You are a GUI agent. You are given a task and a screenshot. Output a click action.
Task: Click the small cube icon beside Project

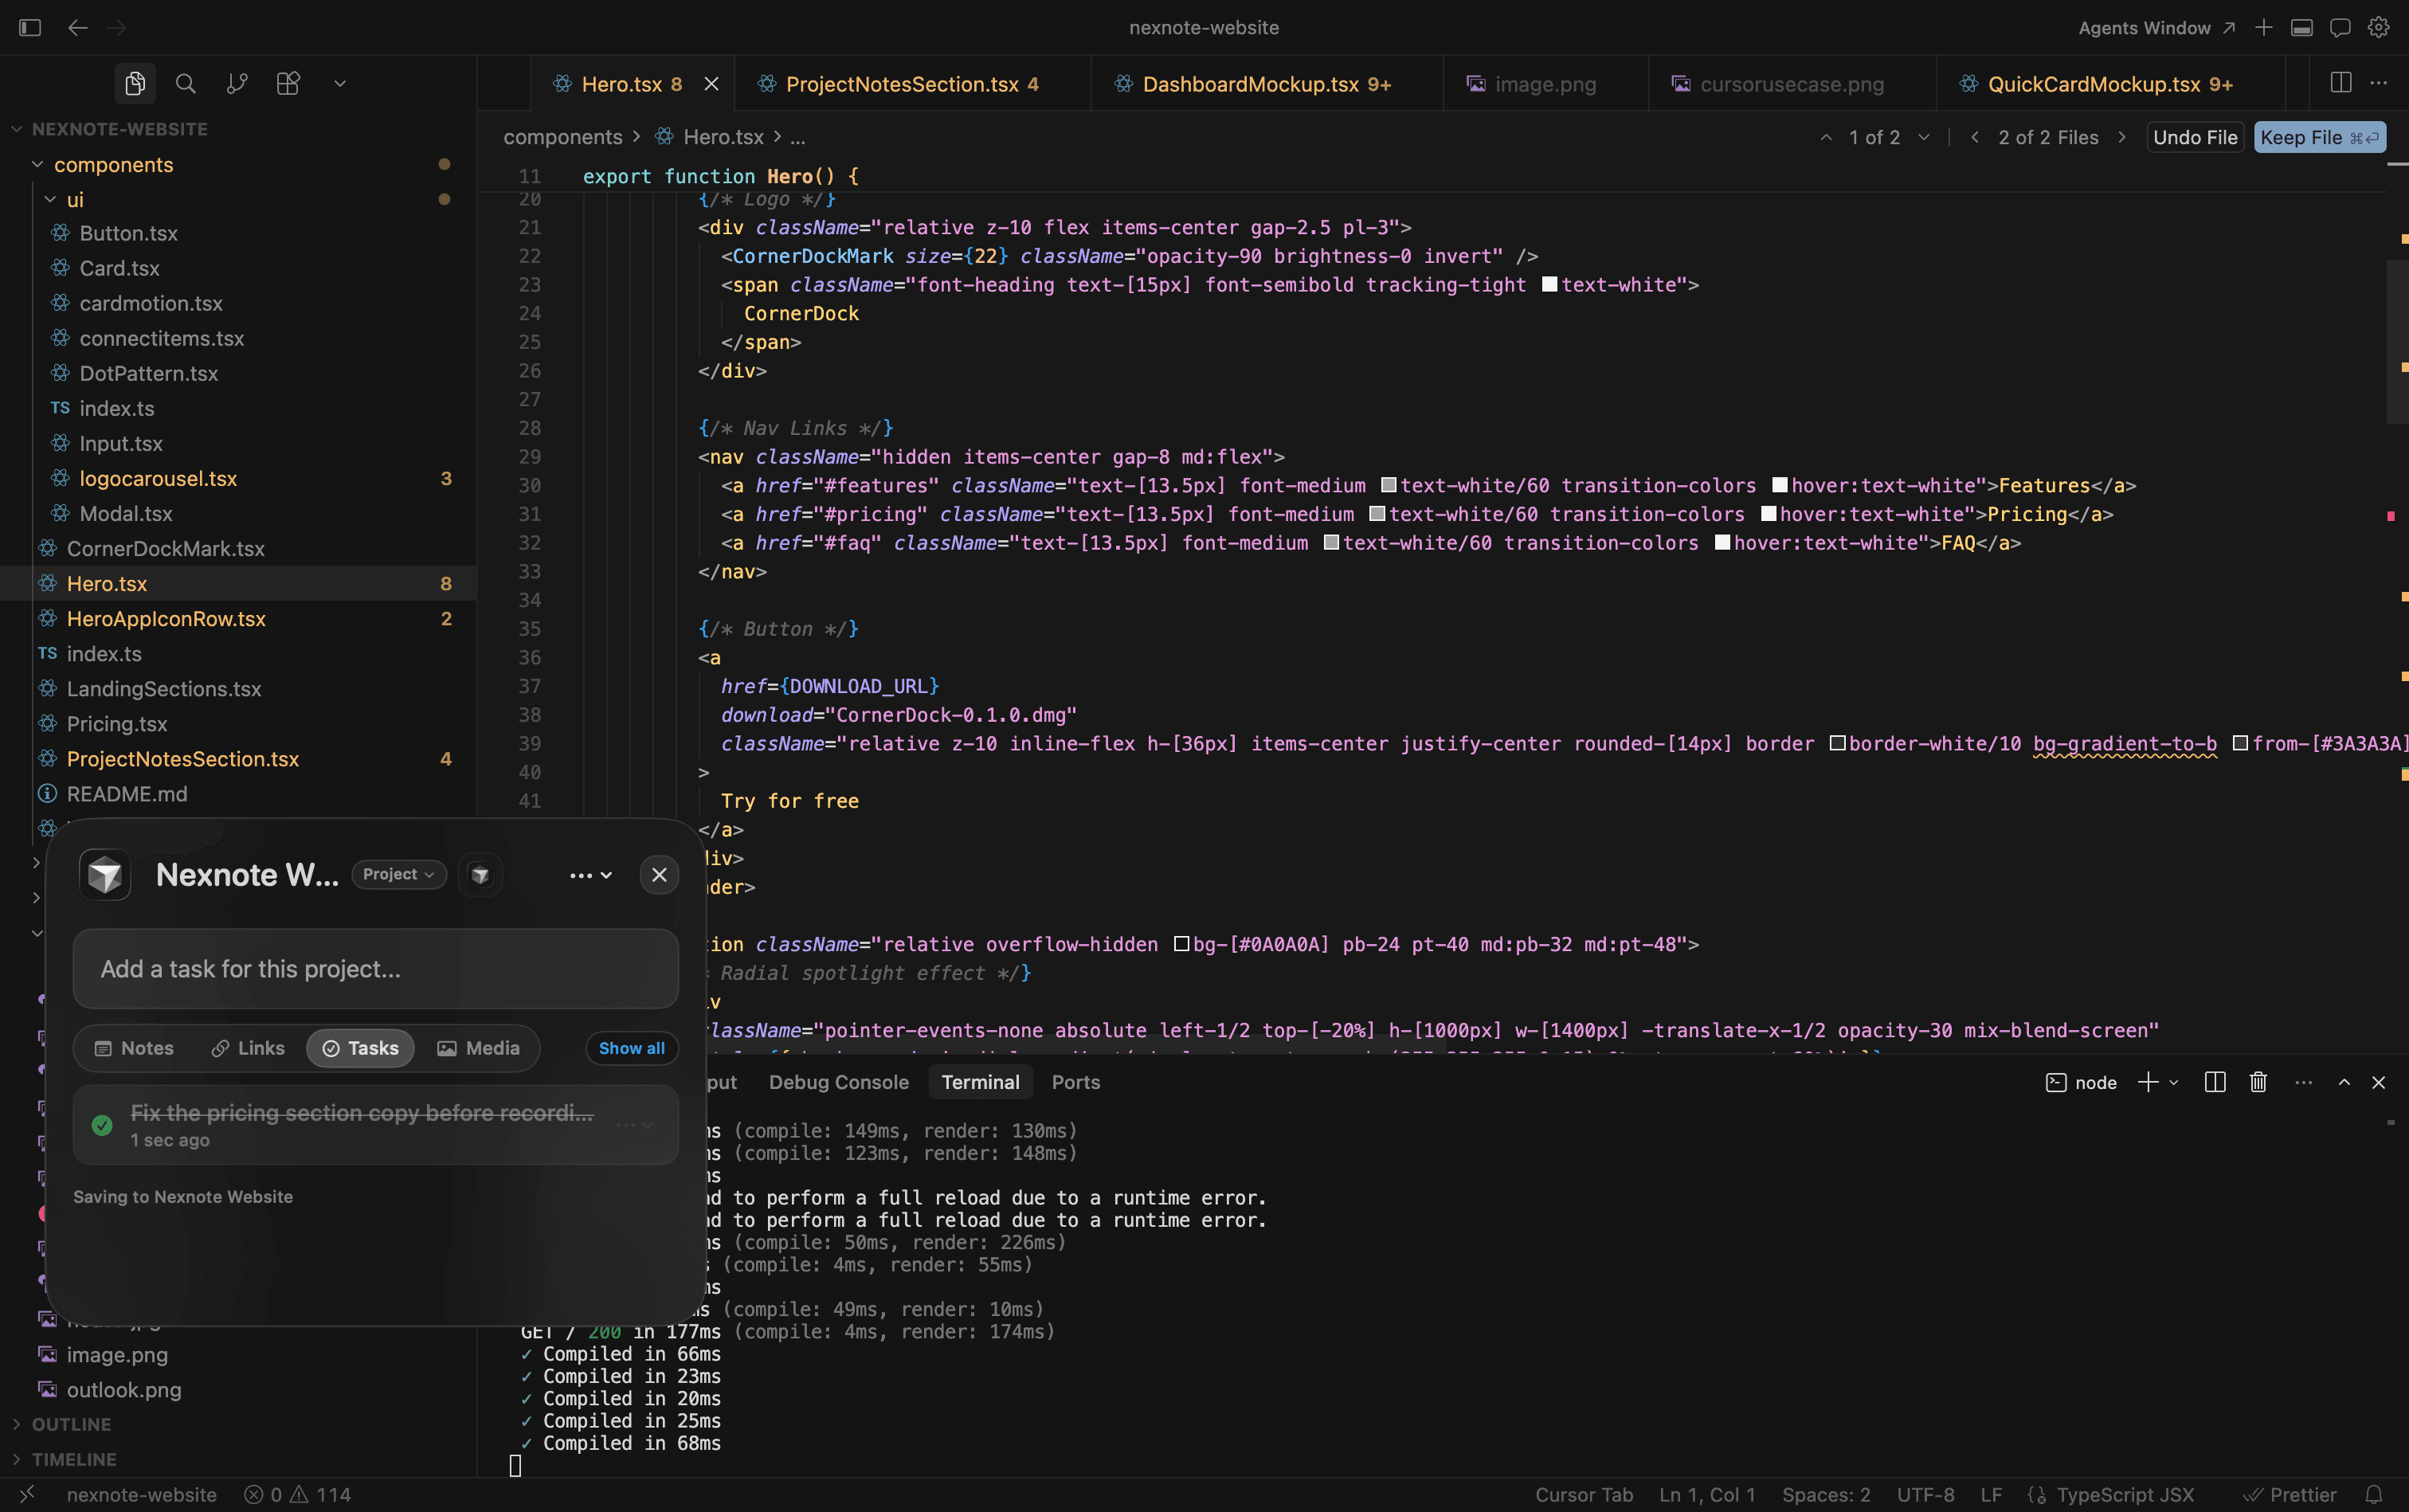click(x=480, y=875)
